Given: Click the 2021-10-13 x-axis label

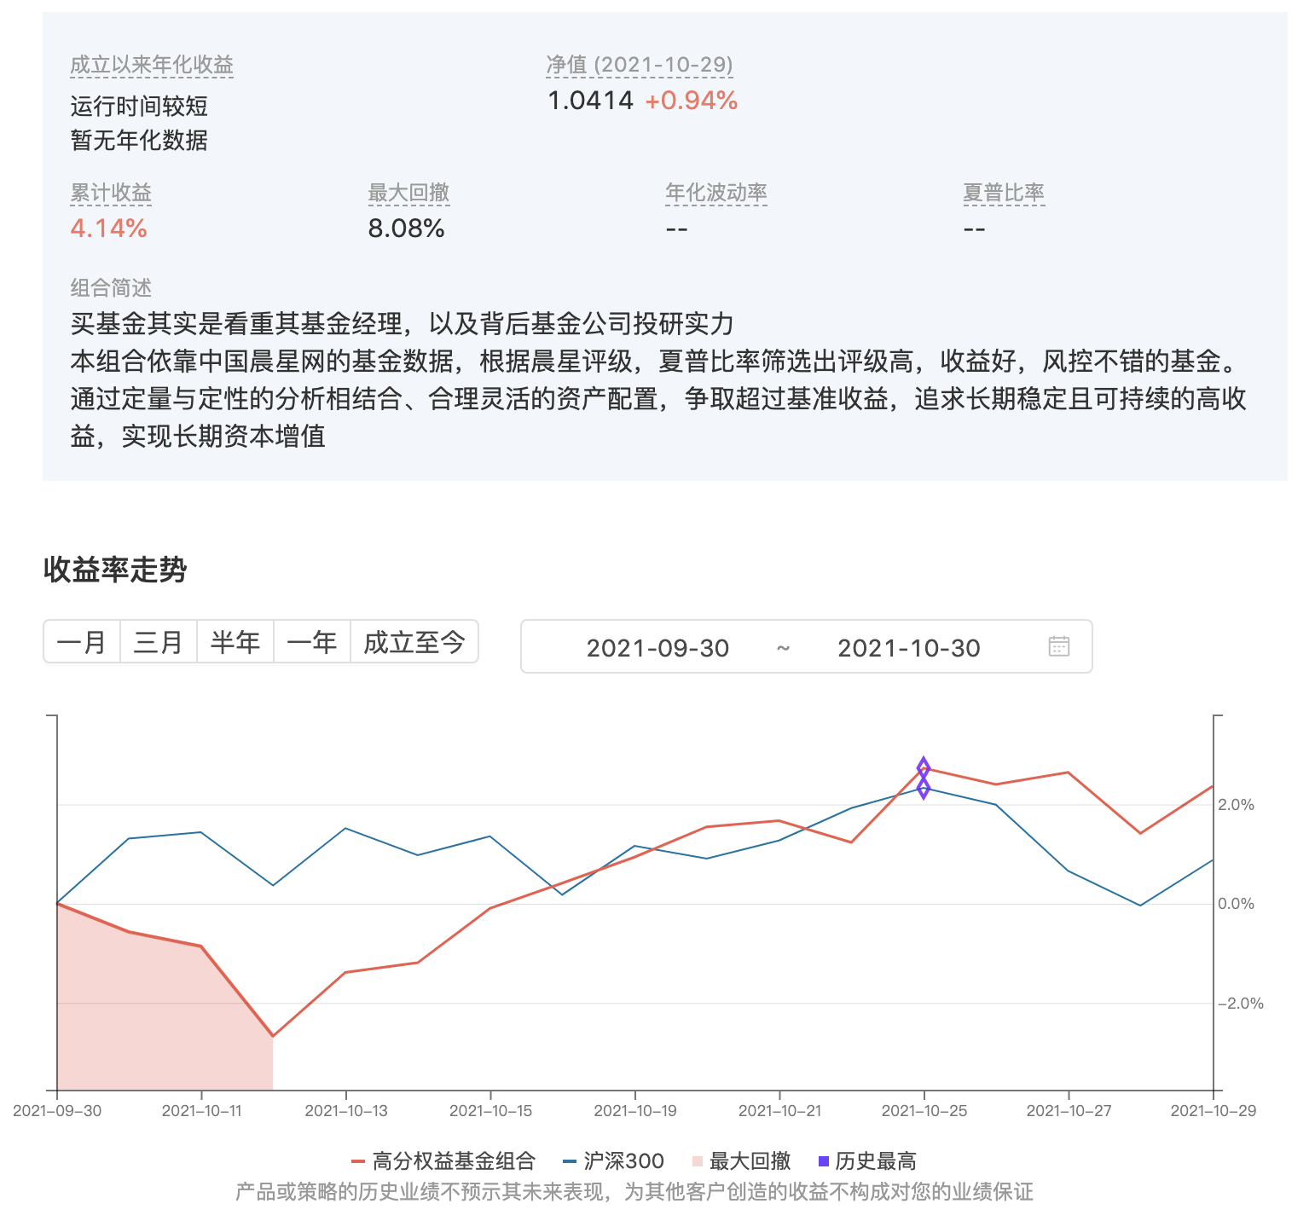Looking at the screenshot, I should (345, 1110).
